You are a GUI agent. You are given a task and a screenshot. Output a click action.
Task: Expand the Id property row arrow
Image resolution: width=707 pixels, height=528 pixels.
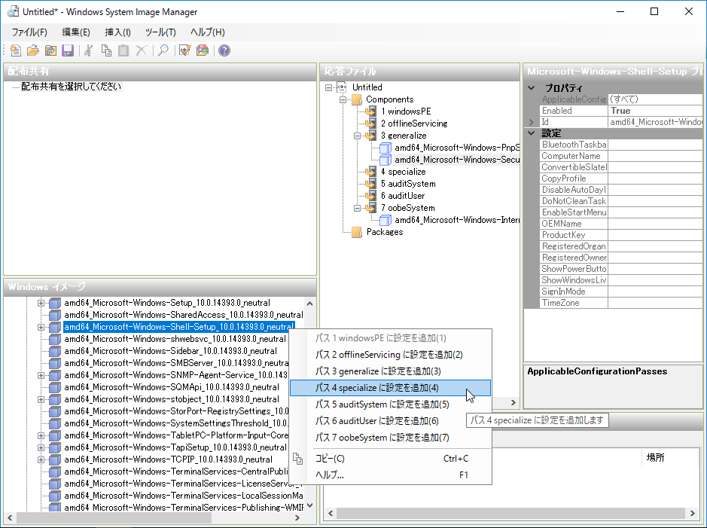click(531, 122)
